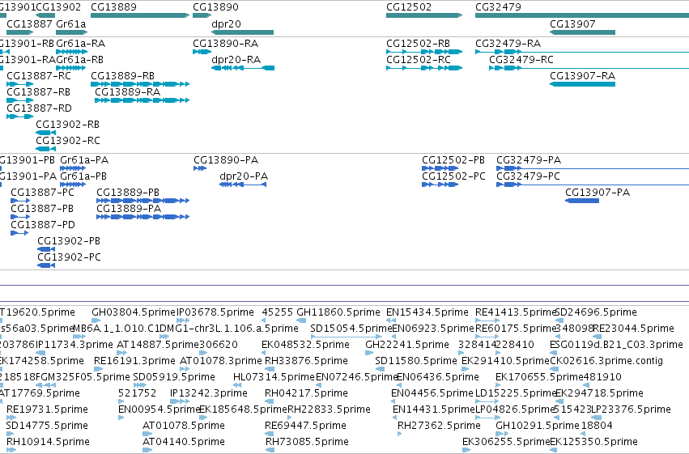
Task: Click EST RH10914.5prime
Action: [48, 442]
